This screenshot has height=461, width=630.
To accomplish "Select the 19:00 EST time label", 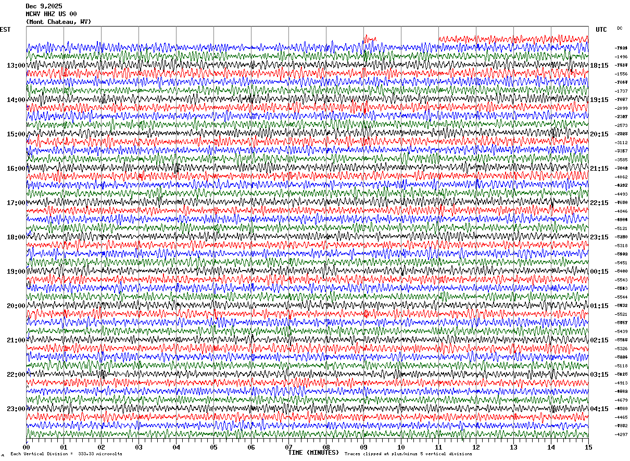I will click(x=16, y=272).
